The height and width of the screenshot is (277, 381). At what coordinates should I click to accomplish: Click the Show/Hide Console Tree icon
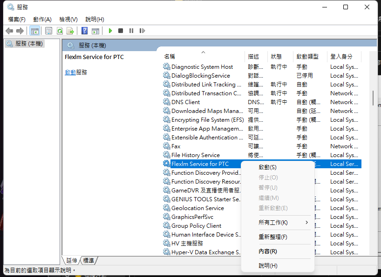click(x=34, y=31)
